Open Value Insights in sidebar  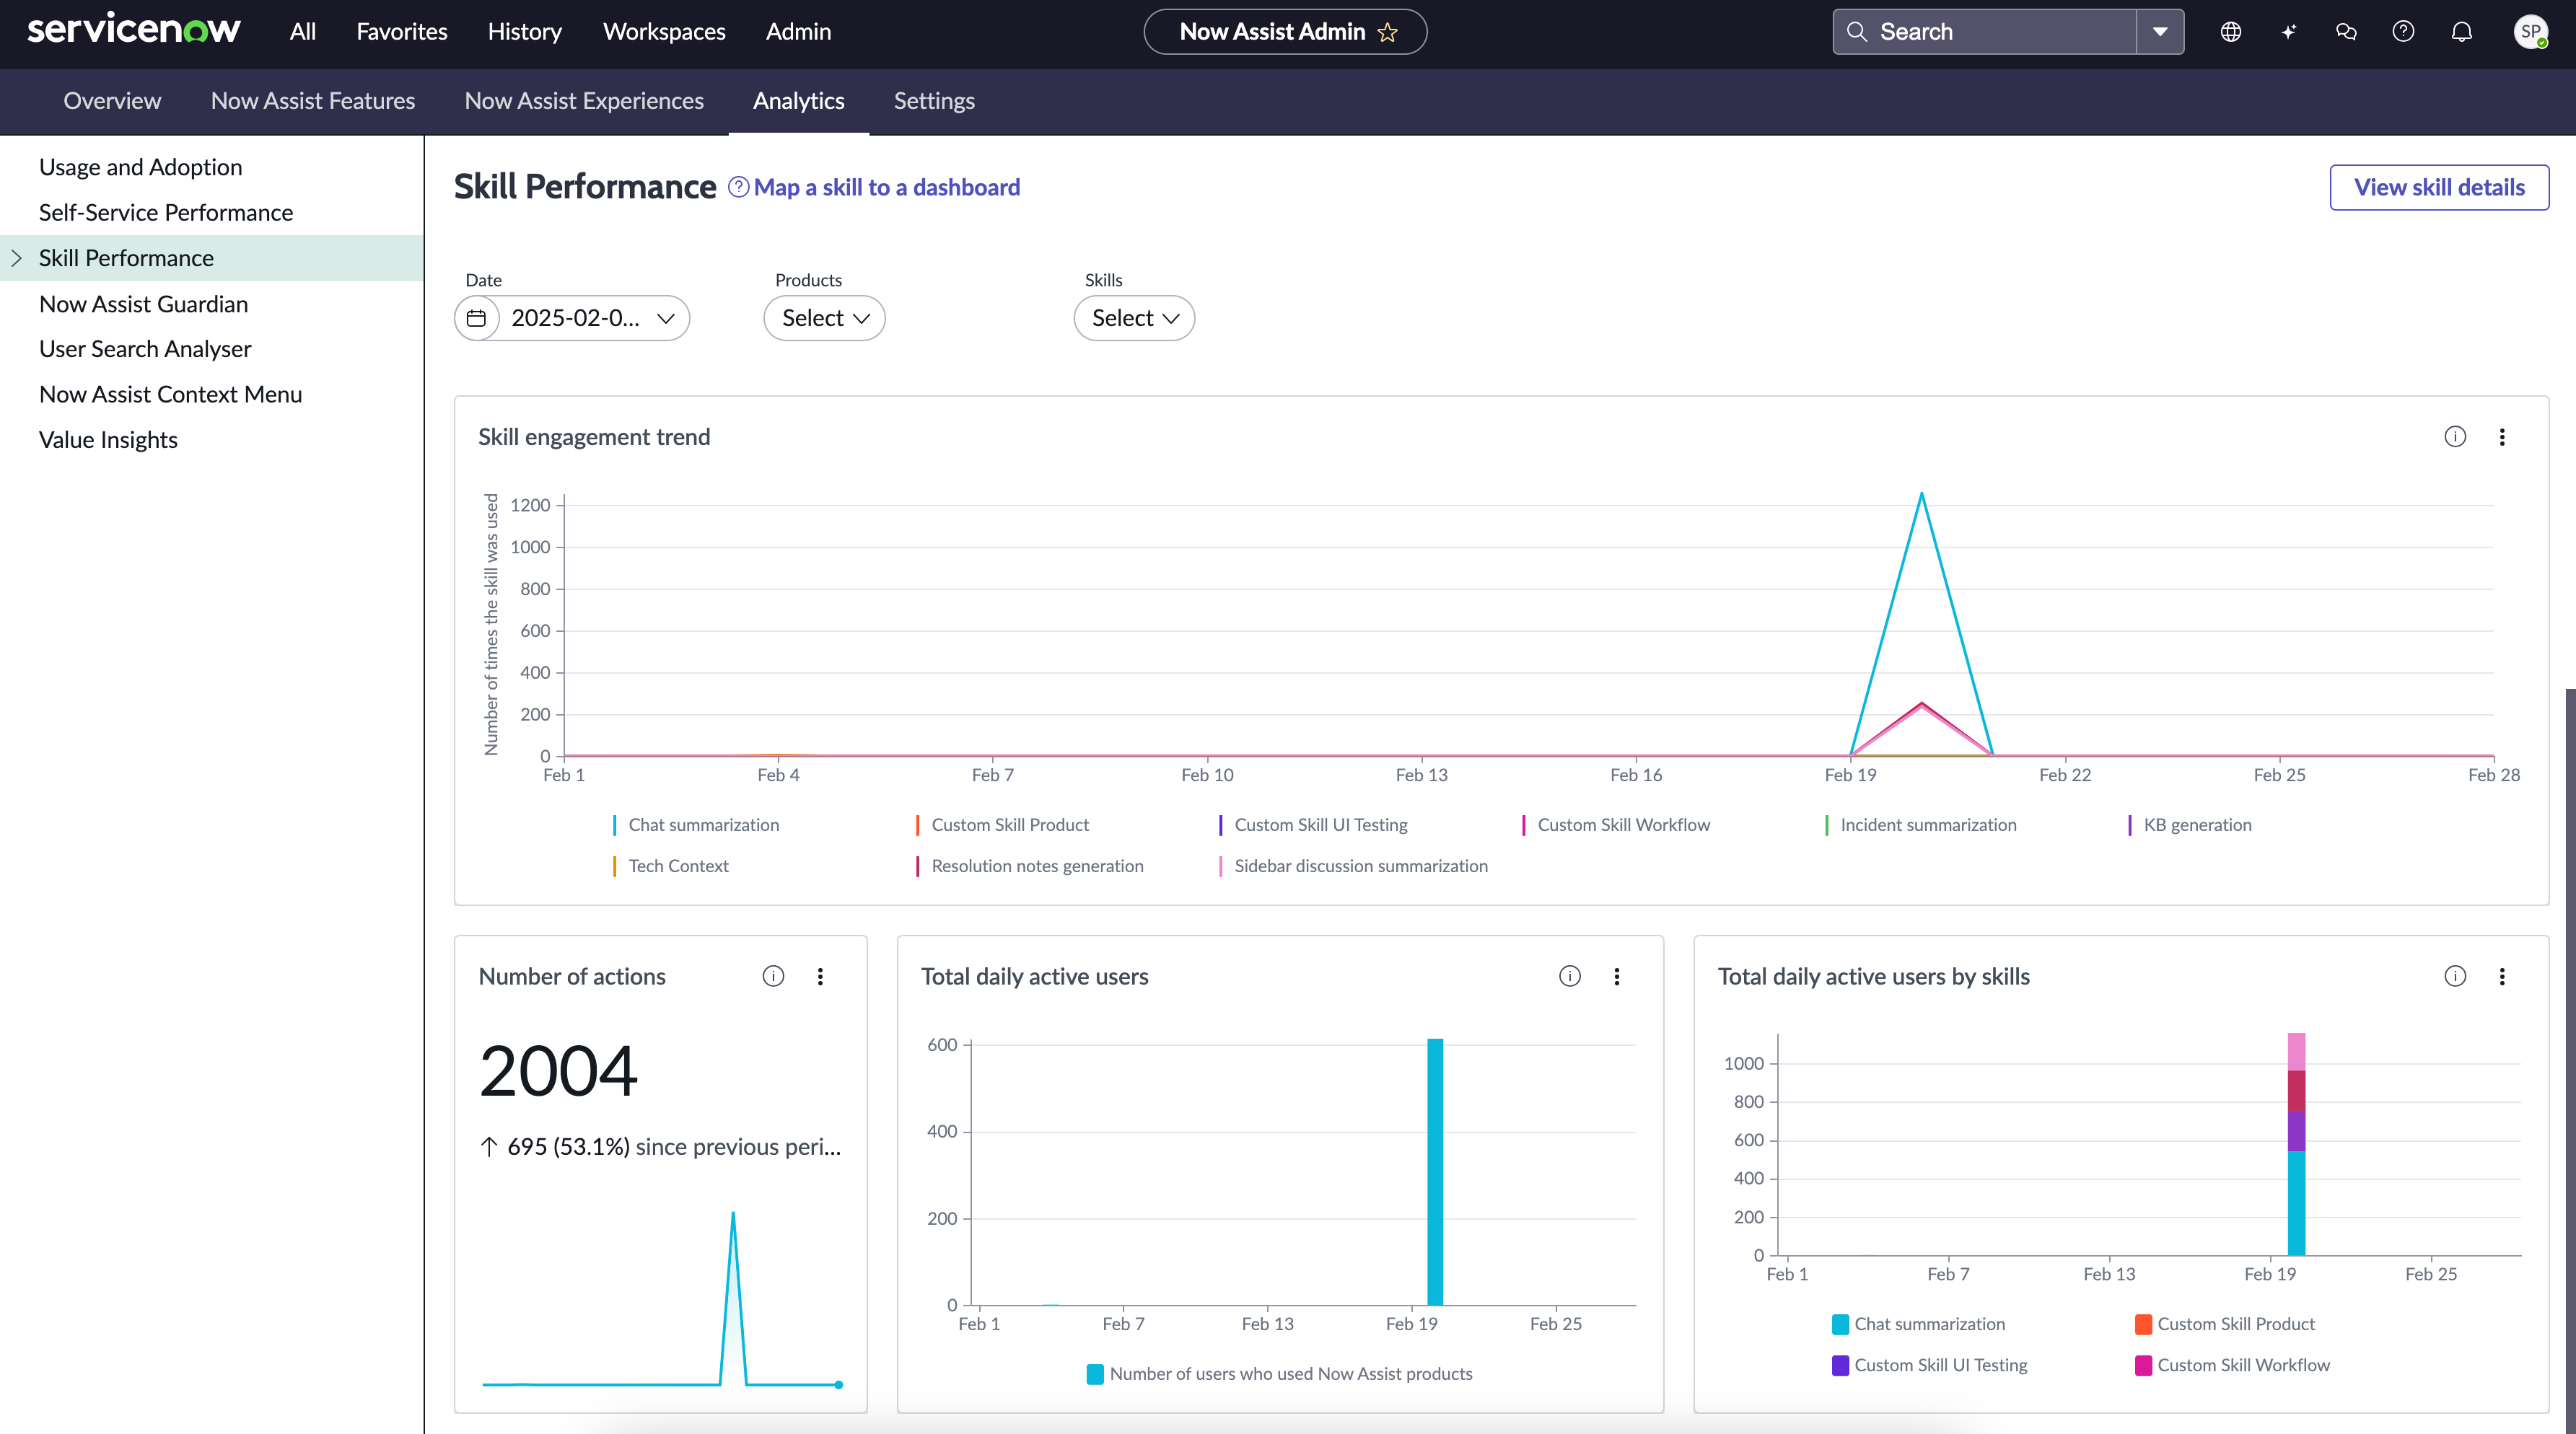[x=108, y=440]
